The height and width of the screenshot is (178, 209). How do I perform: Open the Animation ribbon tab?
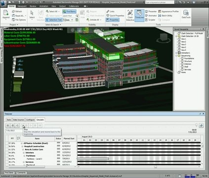coord(44,6)
